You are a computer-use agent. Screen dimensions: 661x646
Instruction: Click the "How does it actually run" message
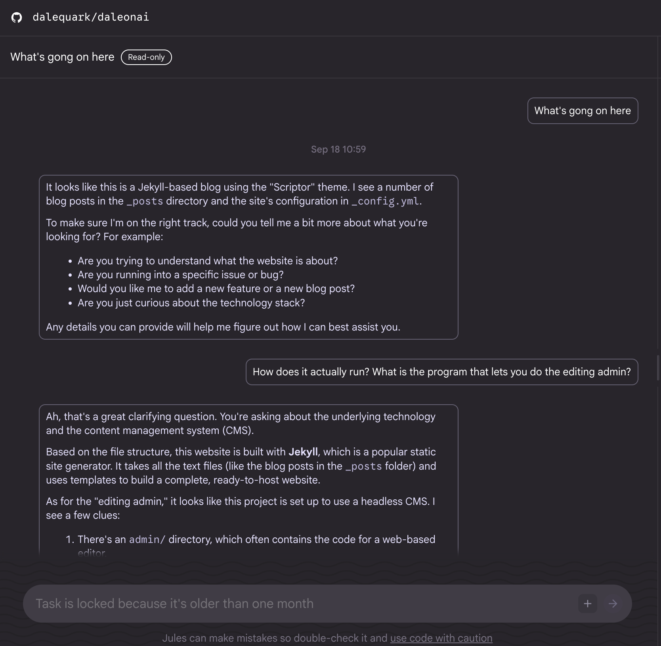[x=441, y=372]
